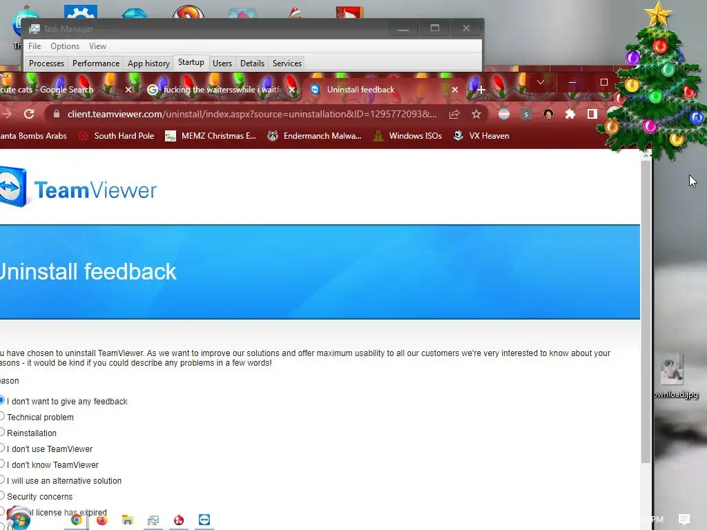Expand the tab search chevron in Chrome
Screen dimensions: 707x530
pyautogui.click(x=540, y=82)
